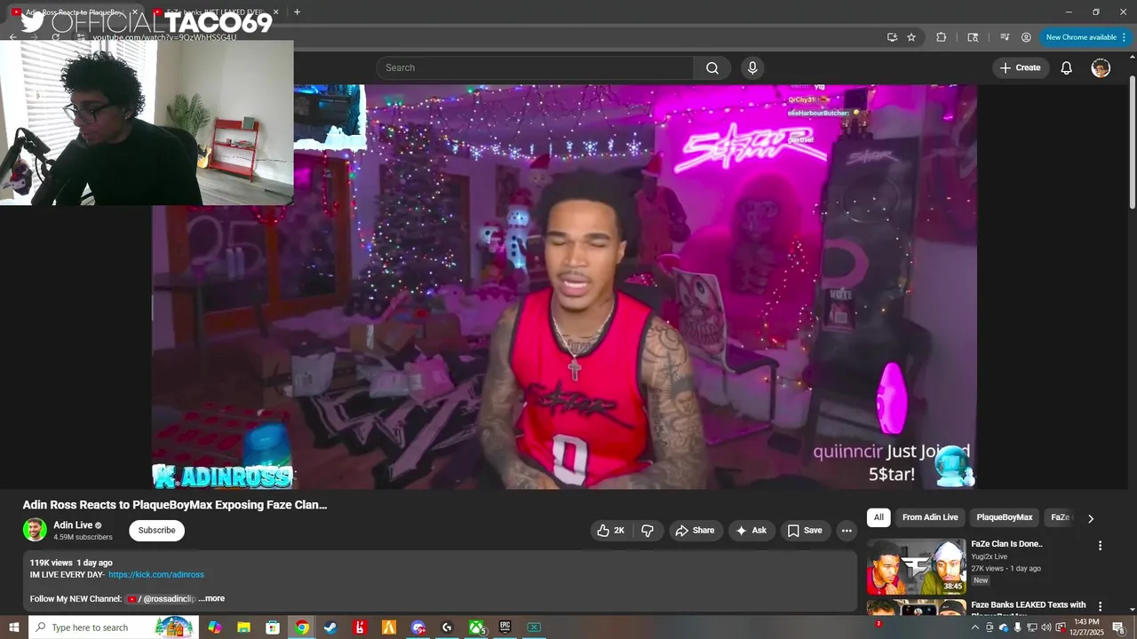This screenshot has height=639, width=1137.
Task: Open clock showing 1:43 PM
Action: (x=1087, y=627)
